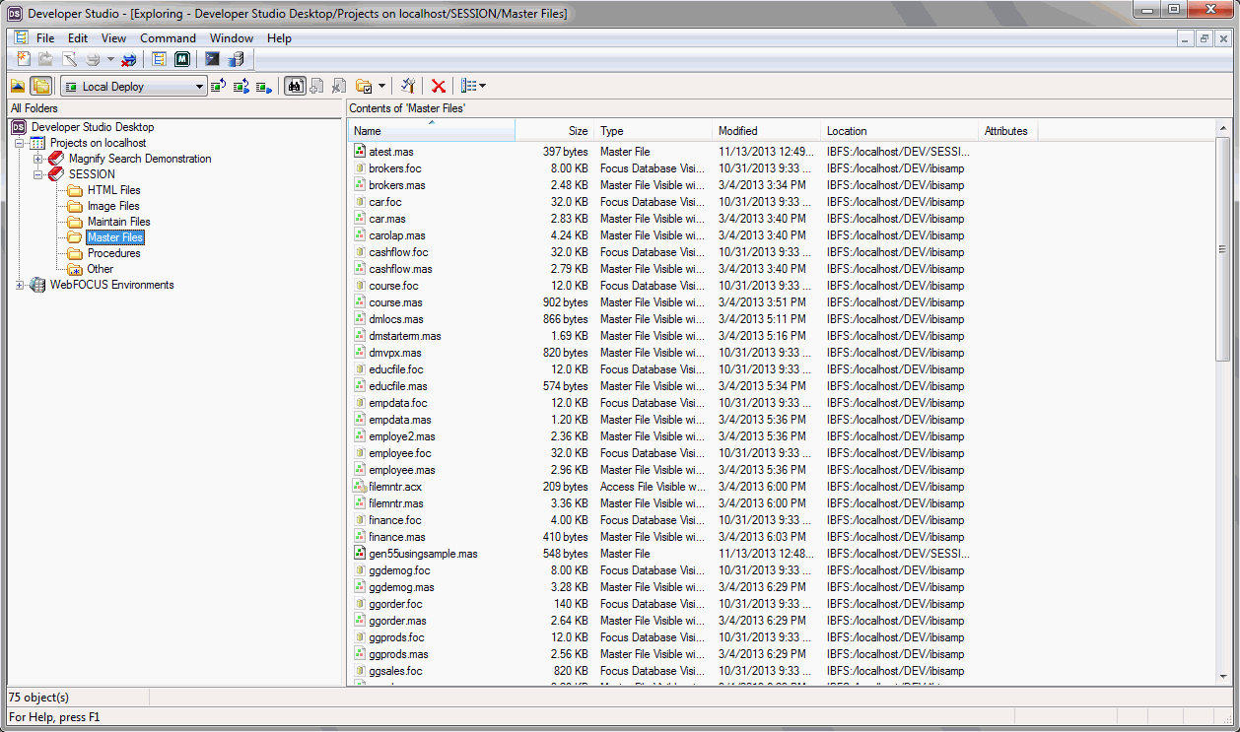
Task: Expand the Magnify Search Demonstration project
Action: point(37,159)
